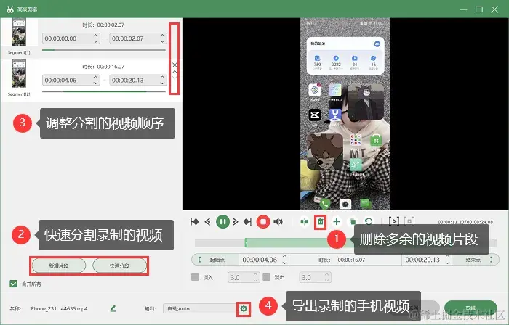The image size is (509, 325).
Task: Toggle the 合并所有 checkbox
Action: pos(13,284)
